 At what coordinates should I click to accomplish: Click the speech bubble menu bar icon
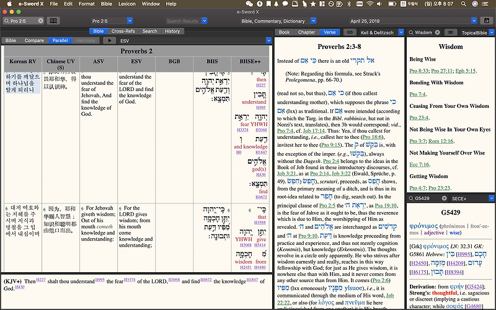click(x=285, y=4)
